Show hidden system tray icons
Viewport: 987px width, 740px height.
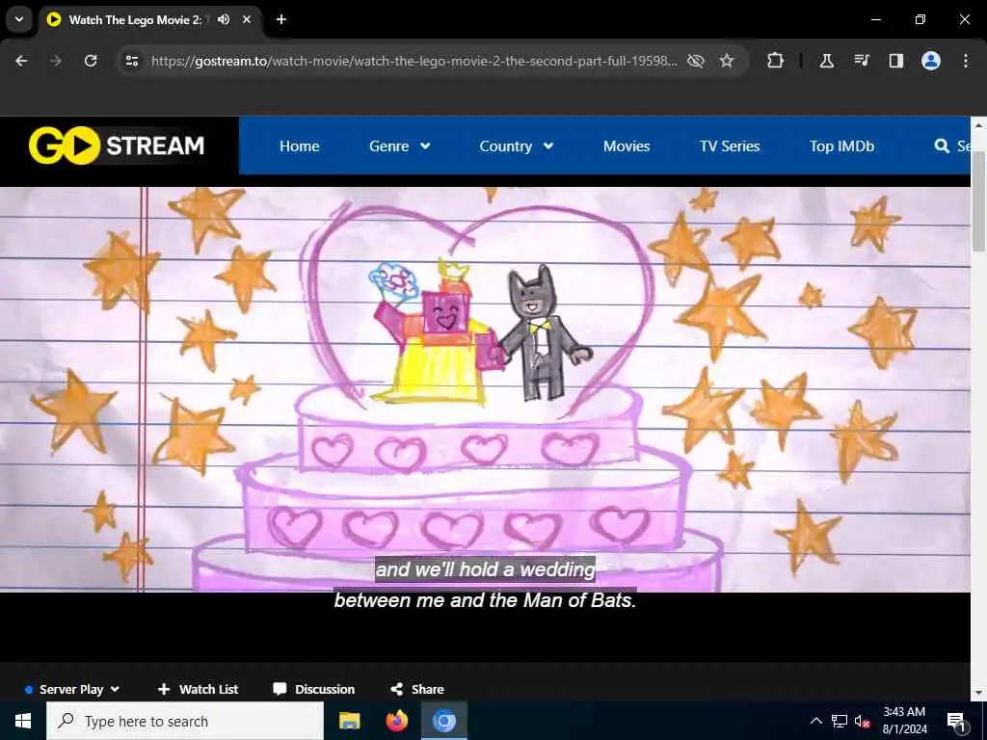point(815,721)
